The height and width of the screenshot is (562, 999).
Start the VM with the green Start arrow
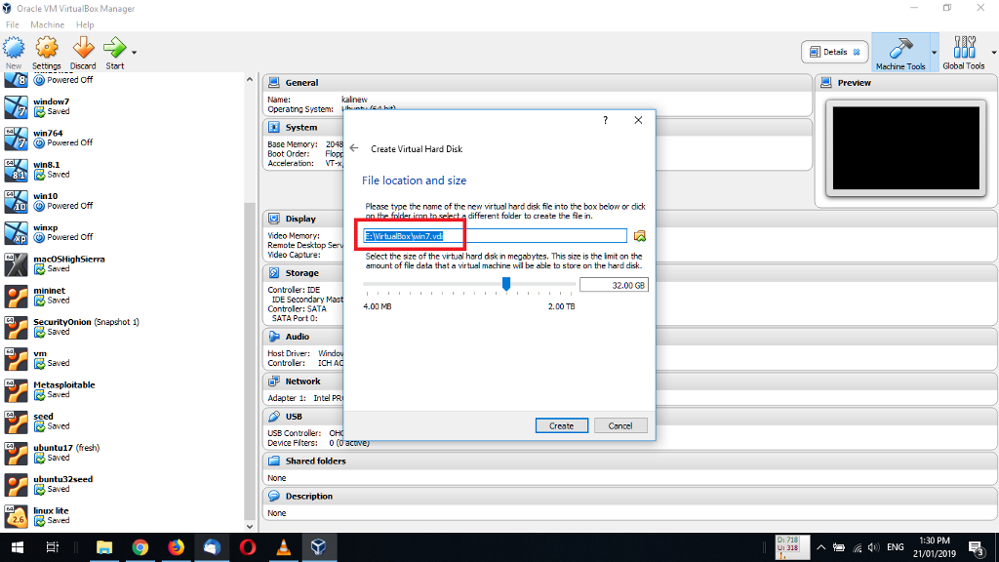pyautogui.click(x=114, y=46)
